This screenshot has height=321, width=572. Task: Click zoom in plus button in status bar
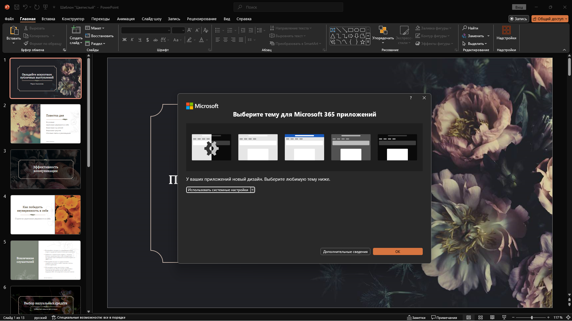click(x=548, y=318)
